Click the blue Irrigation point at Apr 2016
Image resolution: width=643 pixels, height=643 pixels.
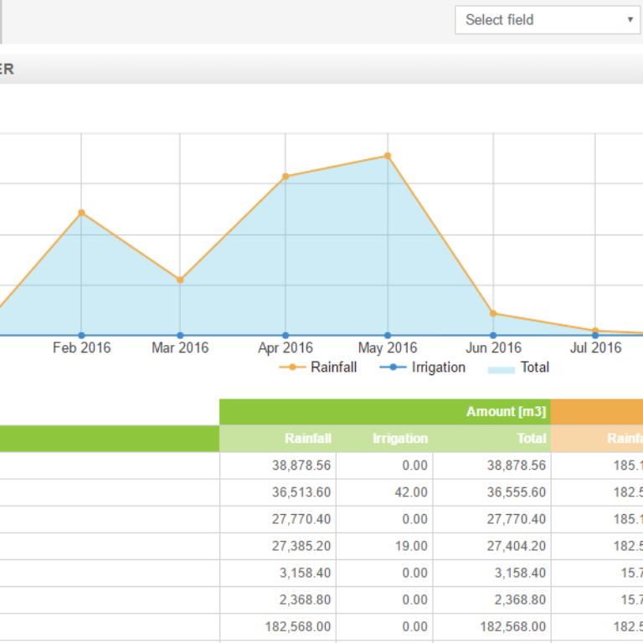285,336
